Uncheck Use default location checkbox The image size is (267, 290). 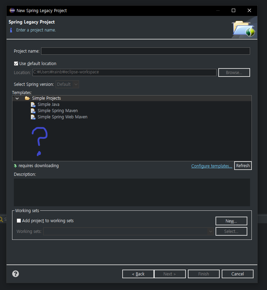(x=16, y=64)
